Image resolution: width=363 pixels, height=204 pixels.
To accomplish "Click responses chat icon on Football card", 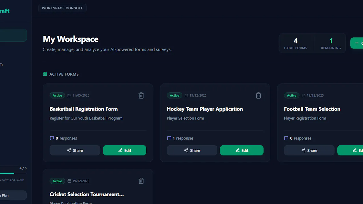I will (x=286, y=138).
